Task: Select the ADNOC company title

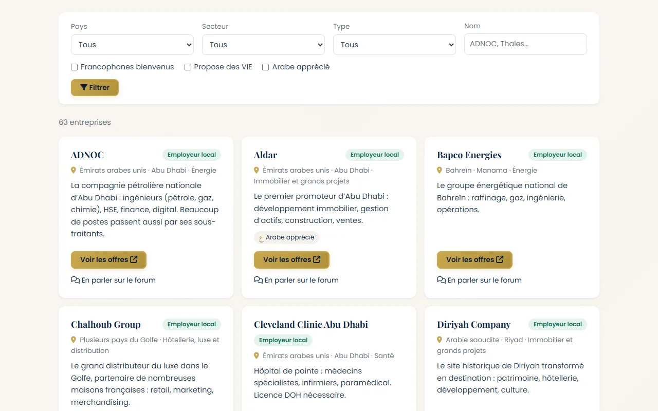Action: coord(87,155)
